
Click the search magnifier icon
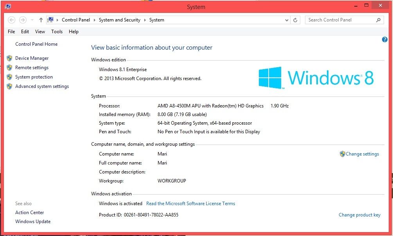click(x=378, y=20)
